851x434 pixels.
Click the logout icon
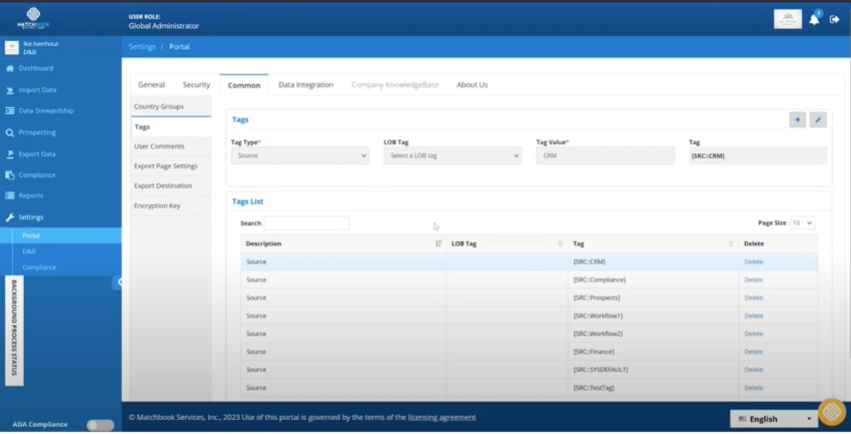[835, 19]
